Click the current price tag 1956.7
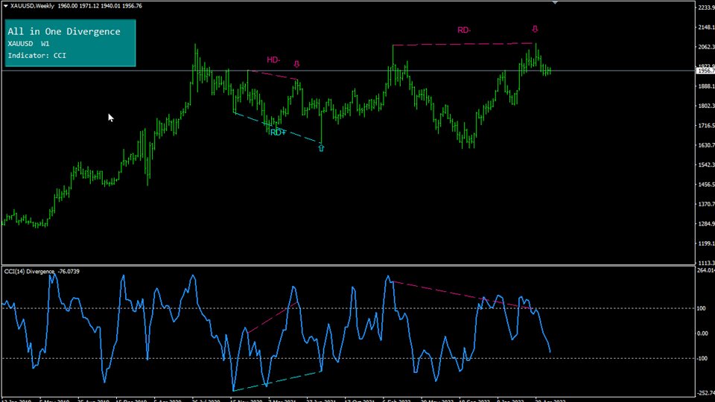This screenshot has width=715, height=402. click(x=705, y=71)
